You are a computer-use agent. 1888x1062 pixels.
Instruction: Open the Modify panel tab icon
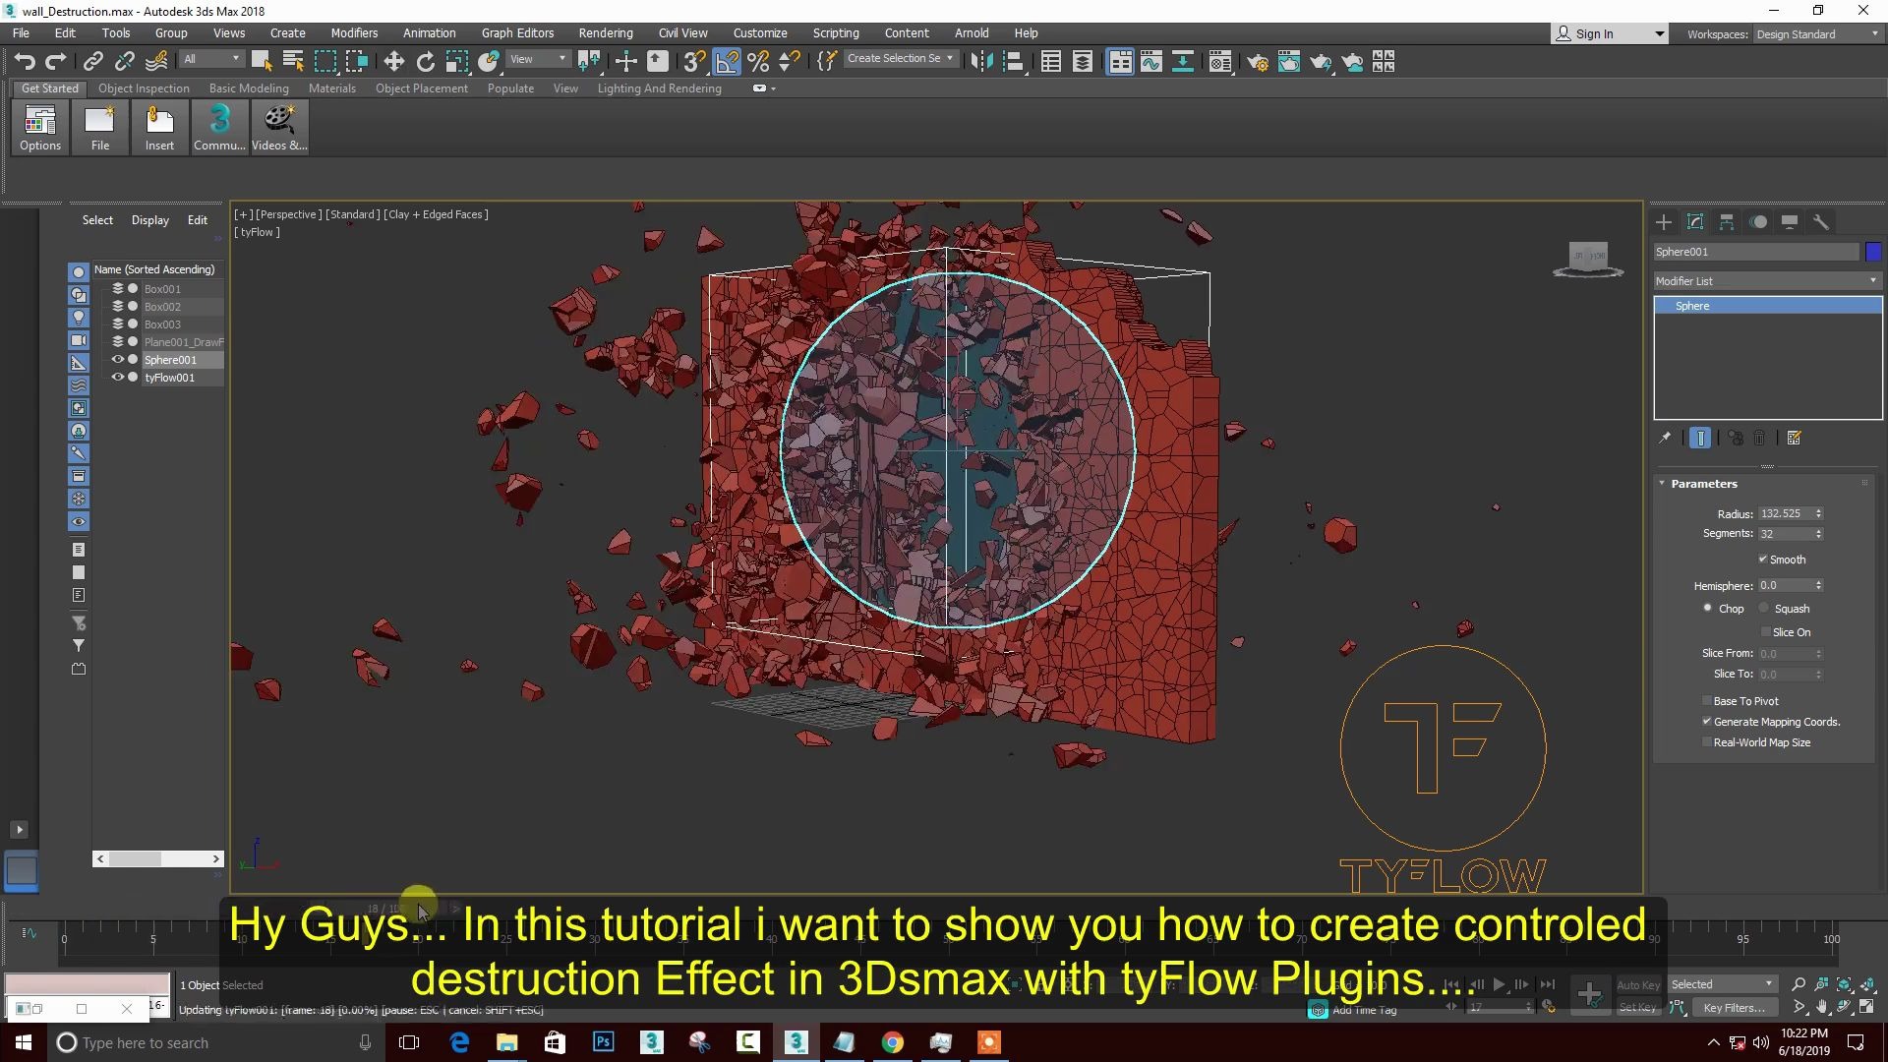tap(1695, 222)
